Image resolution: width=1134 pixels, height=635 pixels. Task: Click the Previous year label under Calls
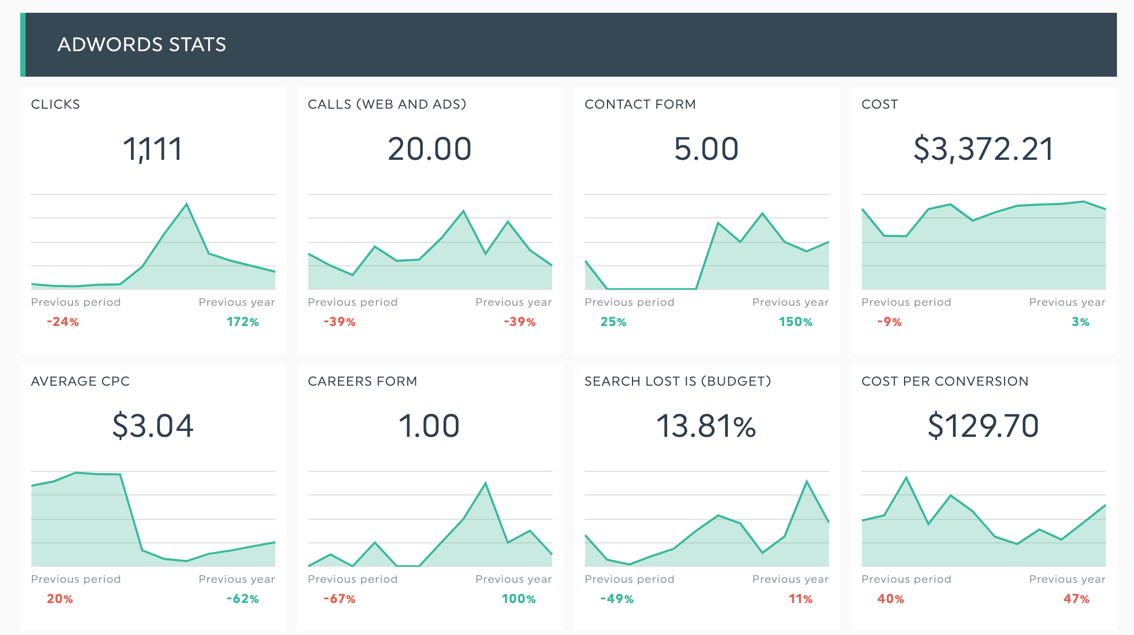pyautogui.click(x=514, y=303)
